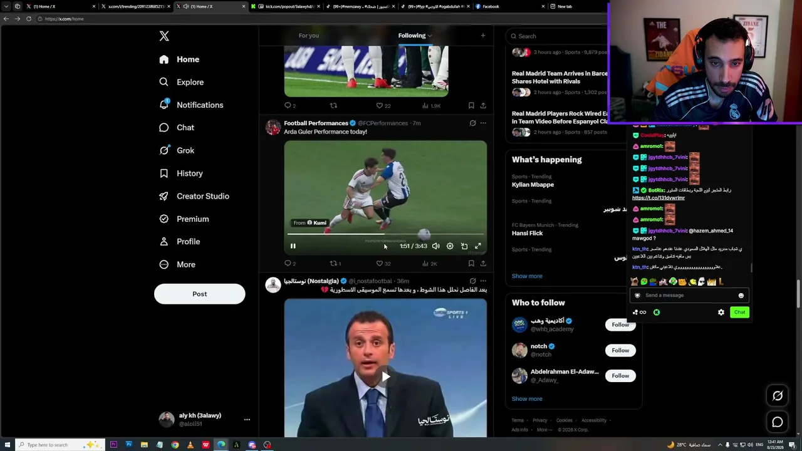Screen dimensions: 802x451
Task: Open the Hansi Flick trending topic
Action: [x=527, y=233]
